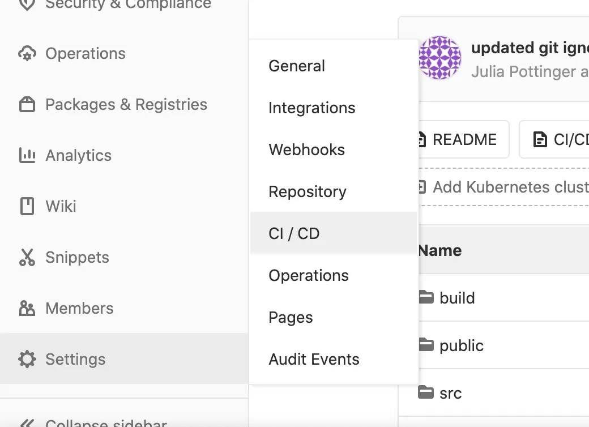Click the Collapse sidebar double-chevron icon

point(27,423)
